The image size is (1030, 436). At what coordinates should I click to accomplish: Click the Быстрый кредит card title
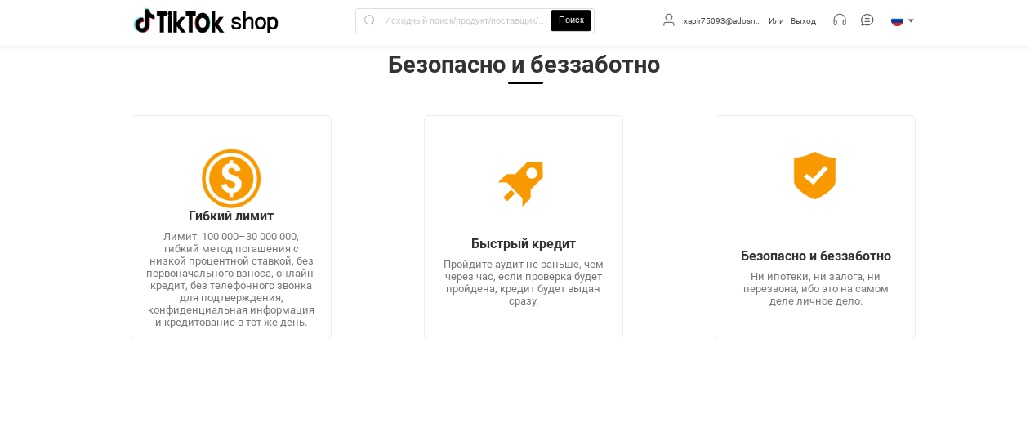pyautogui.click(x=524, y=244)
